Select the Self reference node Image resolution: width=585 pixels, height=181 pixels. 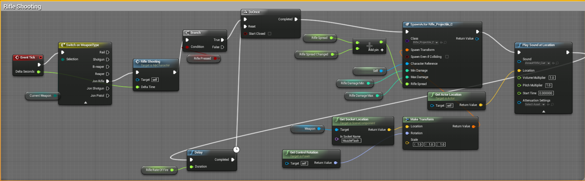369,71
